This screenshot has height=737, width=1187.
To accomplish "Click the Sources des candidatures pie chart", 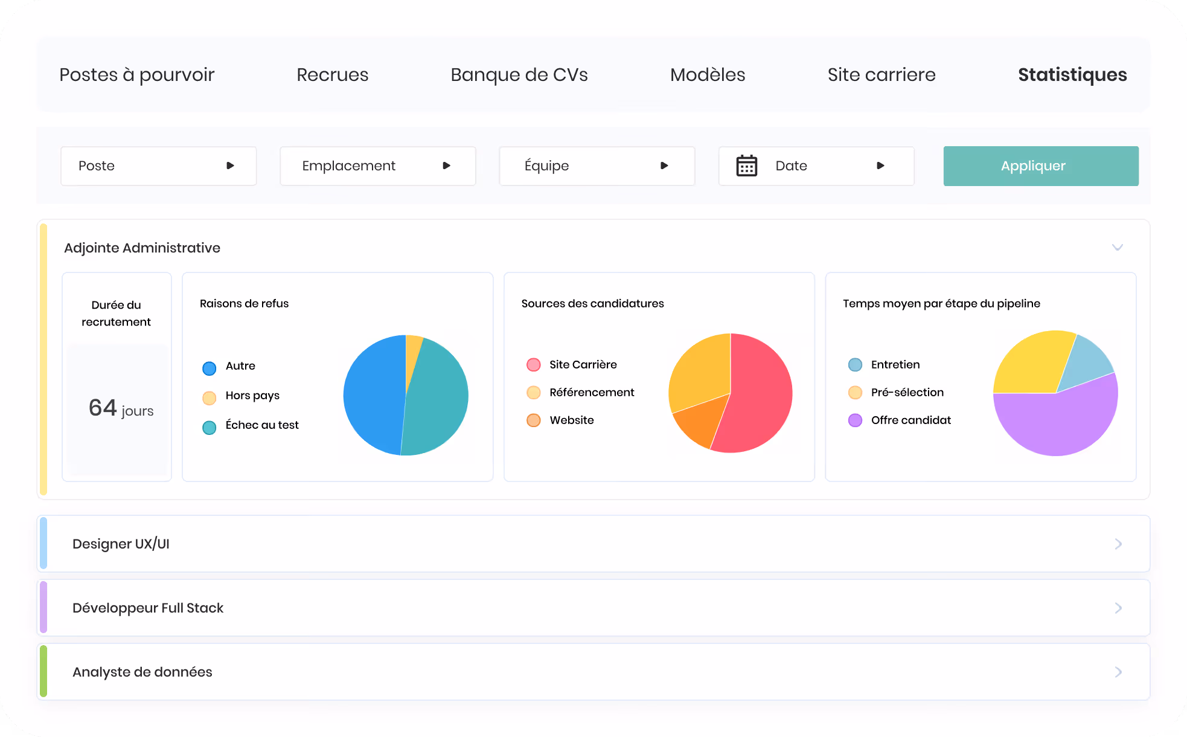I will (731, 393).
